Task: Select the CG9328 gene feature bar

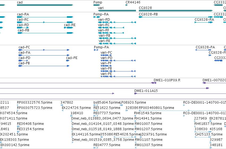Action: (x=176, y=11)
